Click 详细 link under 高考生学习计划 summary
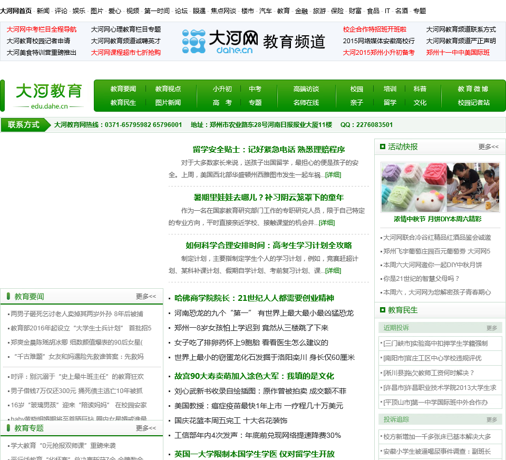This screenshot has width=506, height=460. tap(333, 271)
